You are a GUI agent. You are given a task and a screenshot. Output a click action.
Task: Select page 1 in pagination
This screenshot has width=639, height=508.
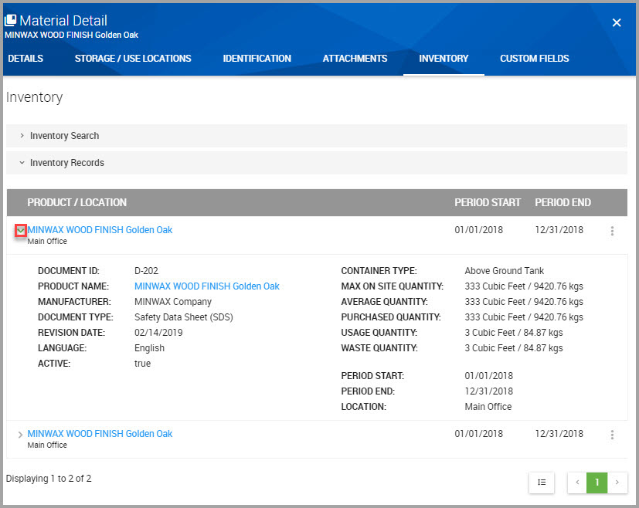[x=597, y=483]
